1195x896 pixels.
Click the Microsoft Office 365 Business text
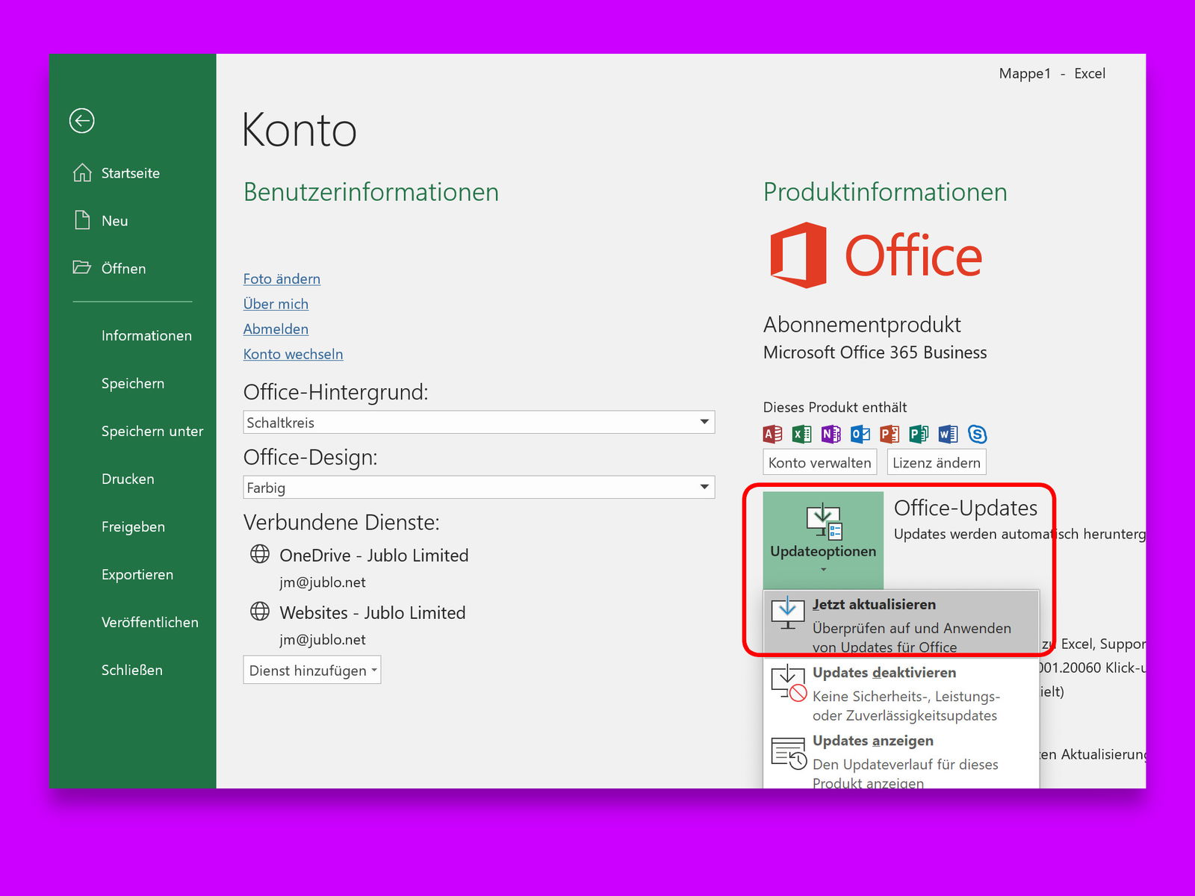pos(875,352)
